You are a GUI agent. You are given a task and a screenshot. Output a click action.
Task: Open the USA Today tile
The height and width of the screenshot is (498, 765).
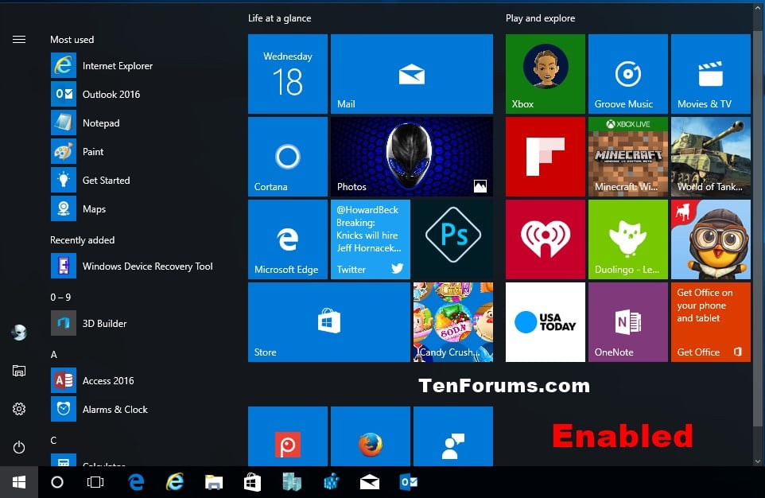pyautogui.click(x=546, y=322)
